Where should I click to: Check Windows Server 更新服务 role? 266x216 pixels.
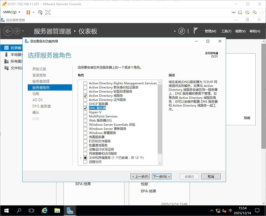(x=85, y=129)
